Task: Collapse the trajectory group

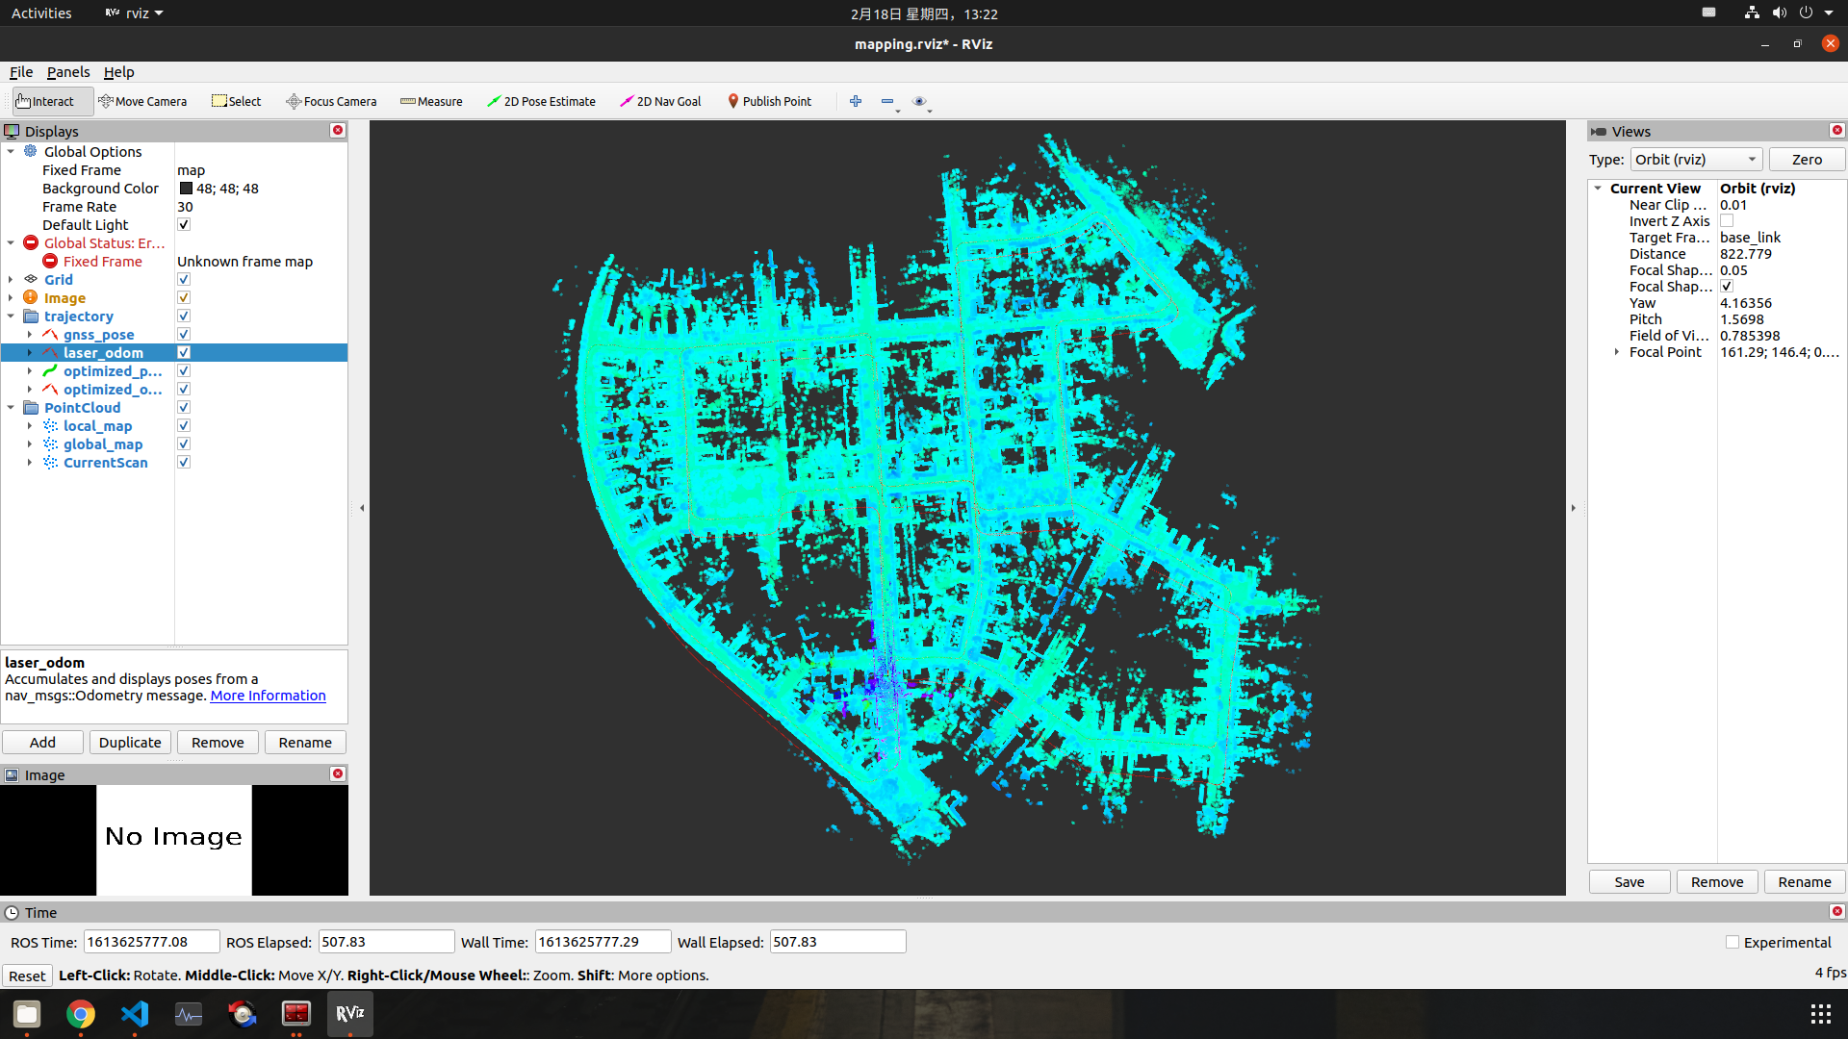Action: click(11, 316)
